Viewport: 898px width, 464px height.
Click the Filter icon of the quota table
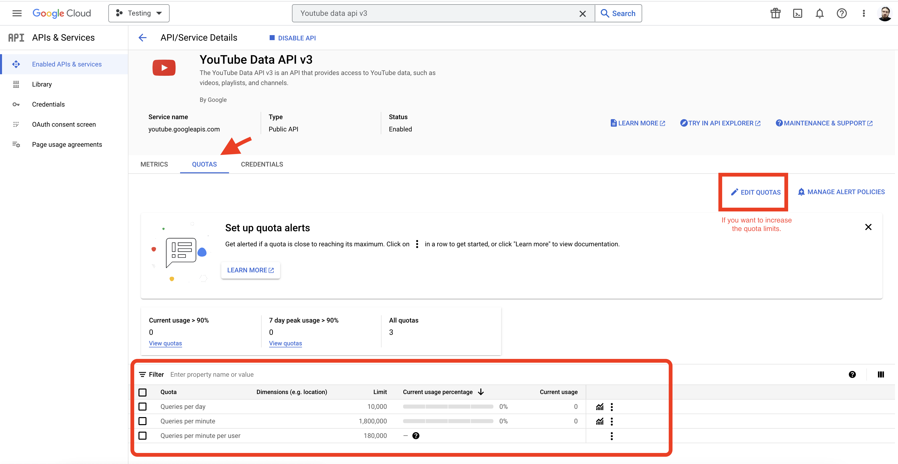142,374
